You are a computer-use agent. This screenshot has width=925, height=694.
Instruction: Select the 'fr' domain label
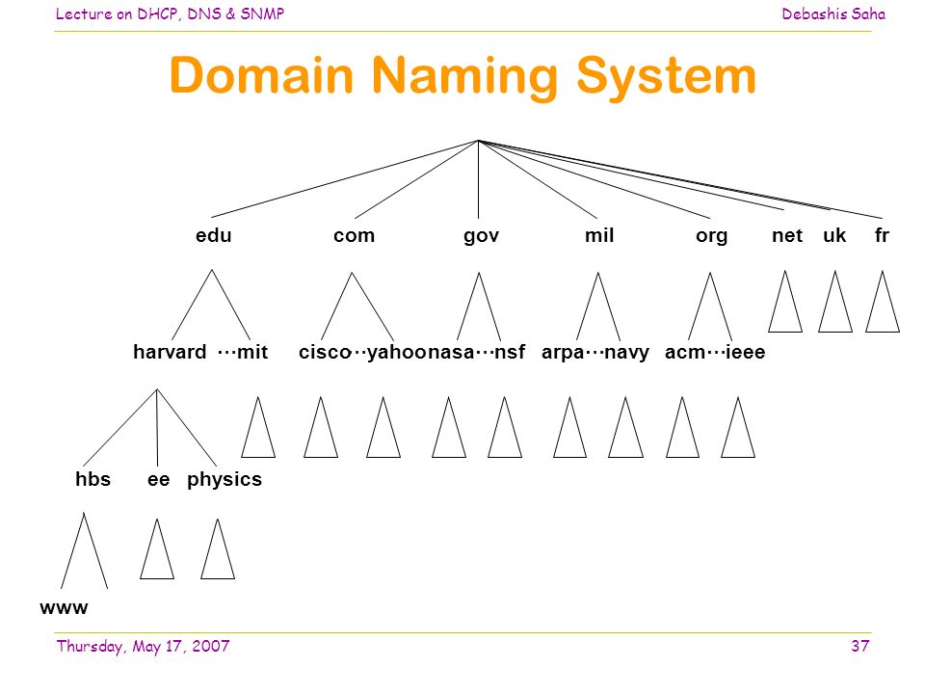tap(882, 235)
